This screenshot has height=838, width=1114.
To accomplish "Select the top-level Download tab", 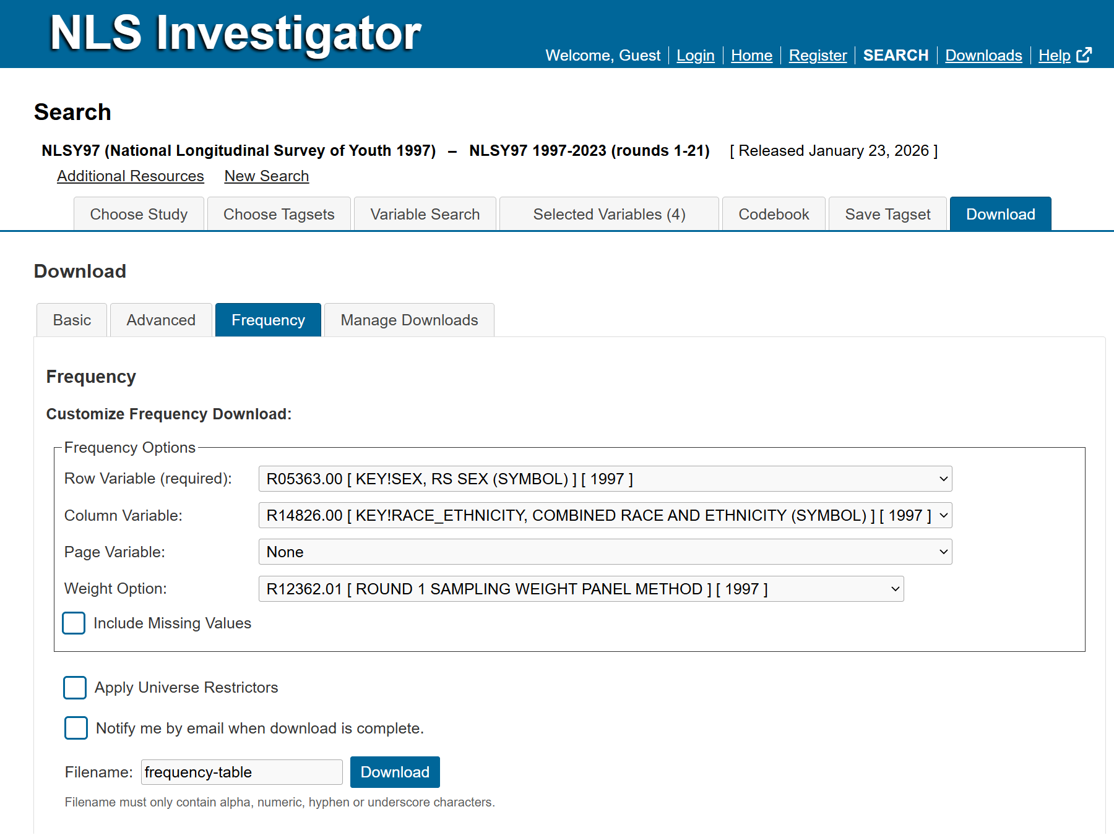I will tap(1001, 214).
